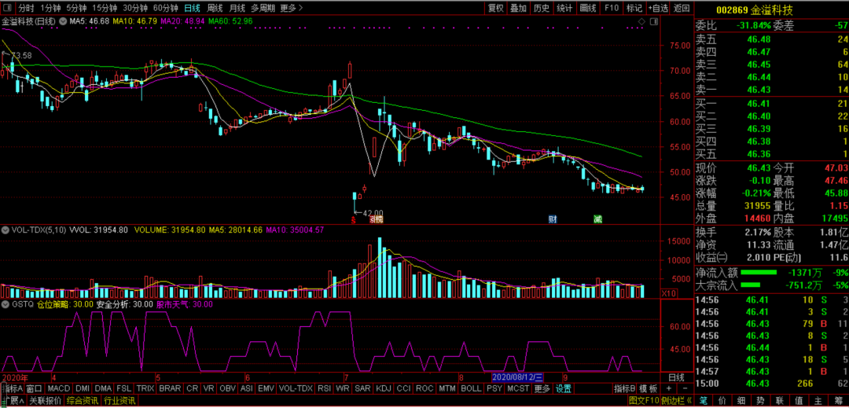Click the green 减 marker on the chart
Image resolution: width=849 pixels, height=408 pixels.
[x=597, y=219]
